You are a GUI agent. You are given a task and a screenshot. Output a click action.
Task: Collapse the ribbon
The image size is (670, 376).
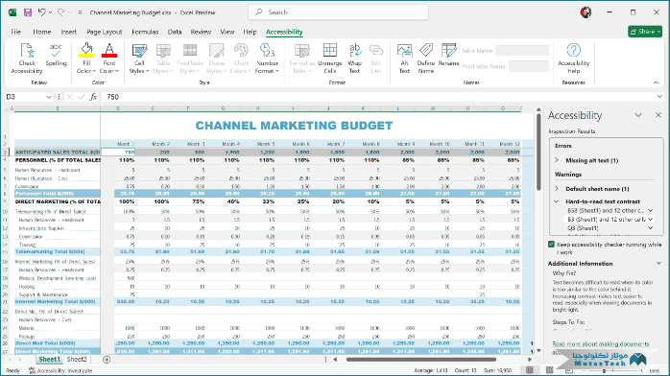point(656,82)
